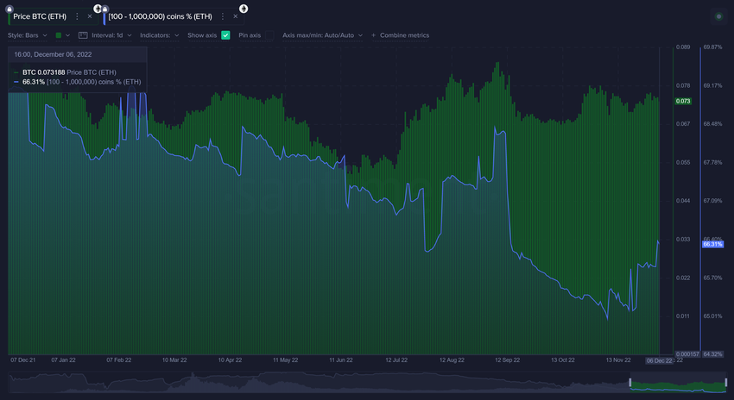Click the lock icon on coins % tab
The width and height of the screenshot is (734, 400).
pos(104,8)
